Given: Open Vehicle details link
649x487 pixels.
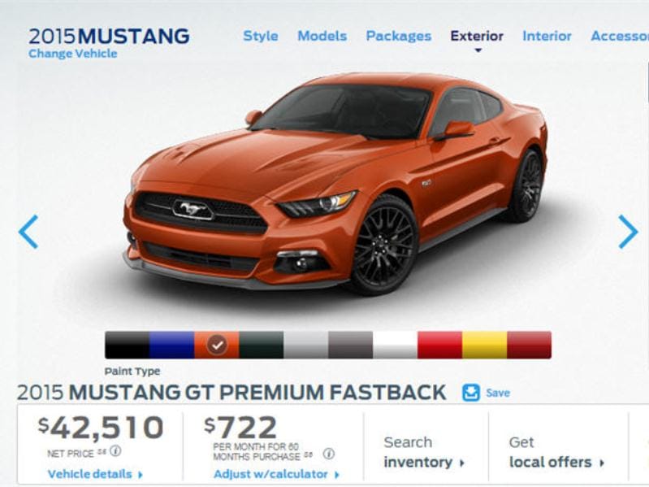Looking at the screenshot, I should click(x=95, y=474).
